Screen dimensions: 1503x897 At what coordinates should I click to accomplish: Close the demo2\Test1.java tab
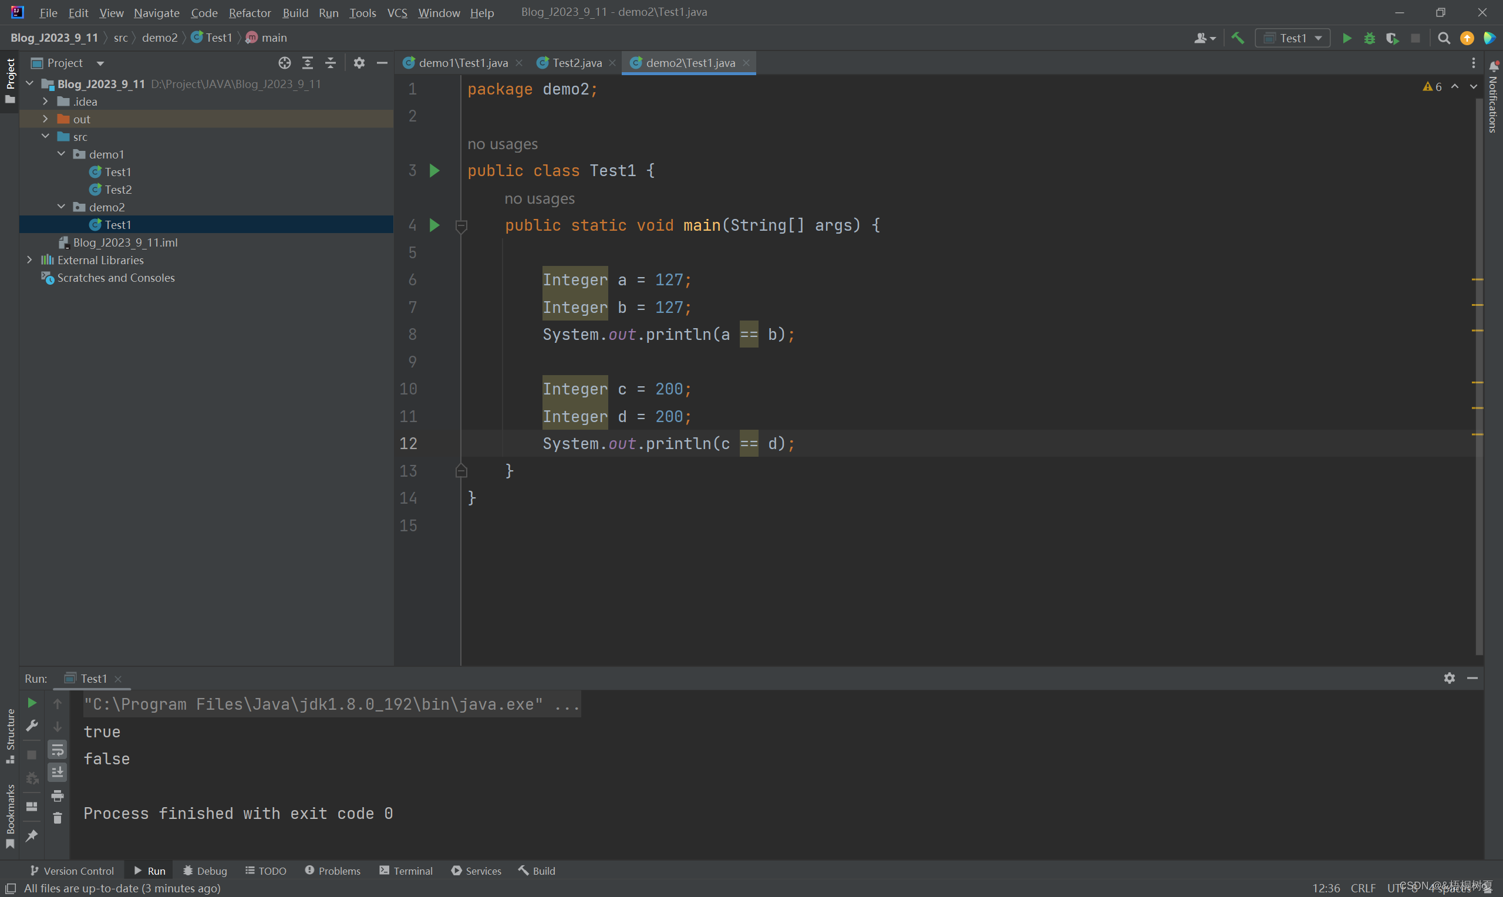click(746, 63)
